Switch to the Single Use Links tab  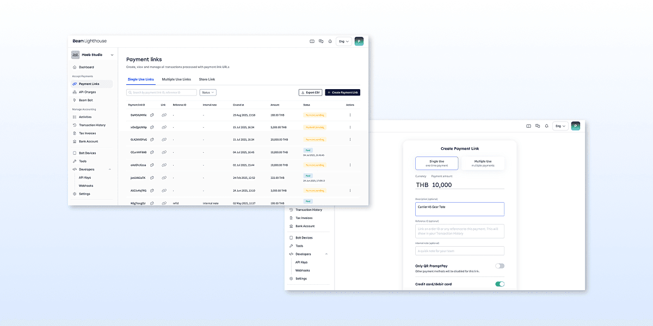(x=141, y=79)
